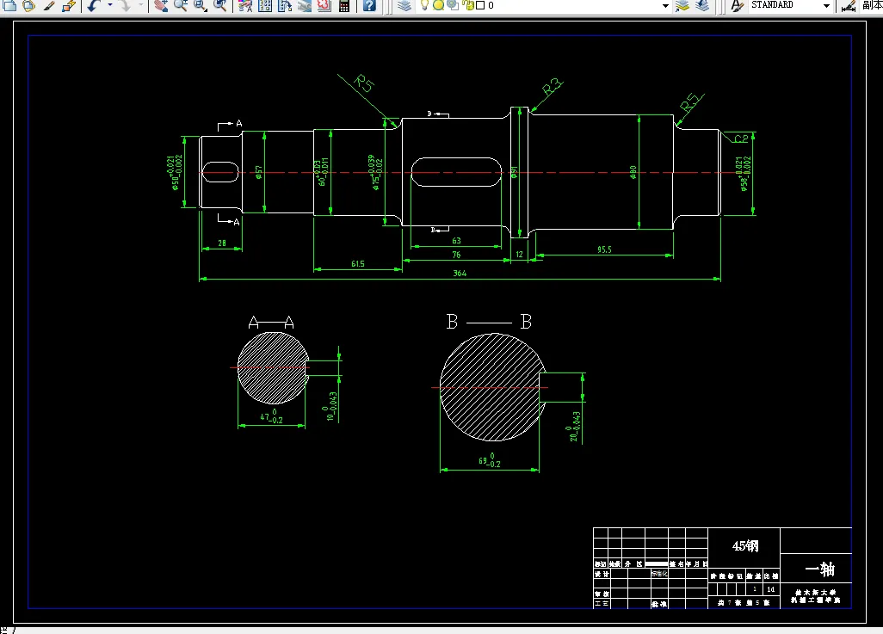The image size is (883, 634).
Task: Expand the STANDARD text style dropdown
Action: coord(826,6)
